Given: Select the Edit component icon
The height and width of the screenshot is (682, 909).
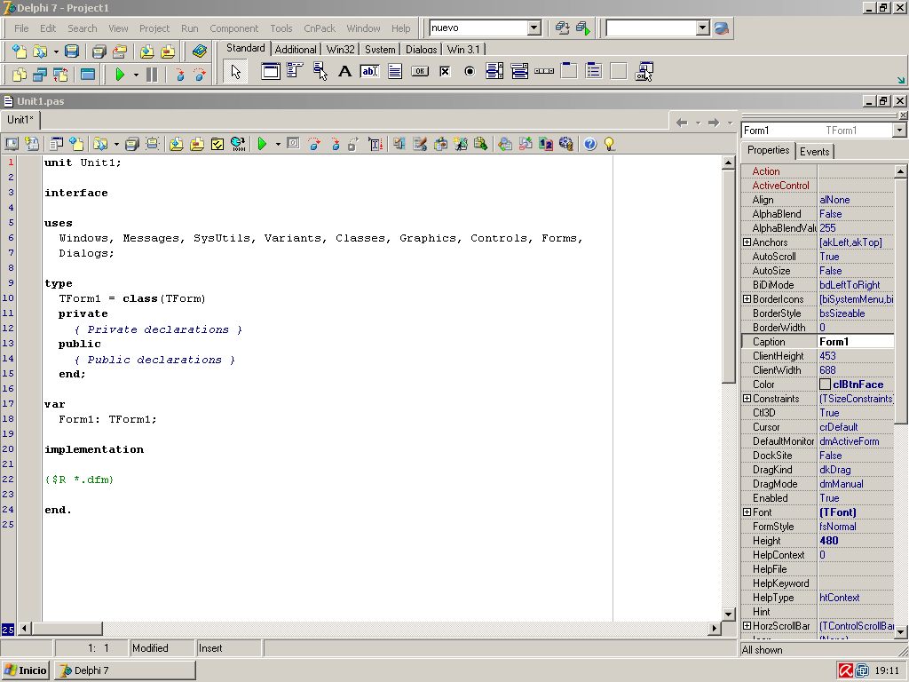Looking at the screenshot, I should tap(368, 71).
